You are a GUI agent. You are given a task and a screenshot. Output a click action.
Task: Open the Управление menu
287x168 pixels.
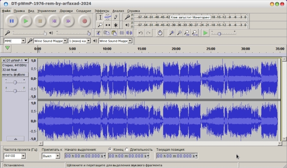pyautogui.click(x=47, y=11)
